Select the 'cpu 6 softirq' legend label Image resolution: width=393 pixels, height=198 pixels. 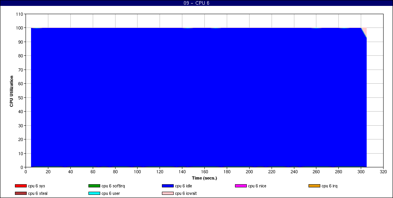[113, 186]
